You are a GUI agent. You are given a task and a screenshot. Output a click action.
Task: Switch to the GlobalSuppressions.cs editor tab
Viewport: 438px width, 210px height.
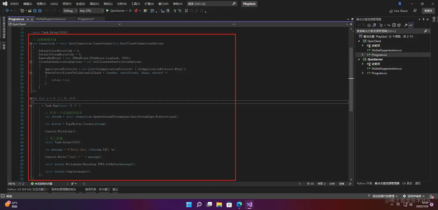point(51,19)
